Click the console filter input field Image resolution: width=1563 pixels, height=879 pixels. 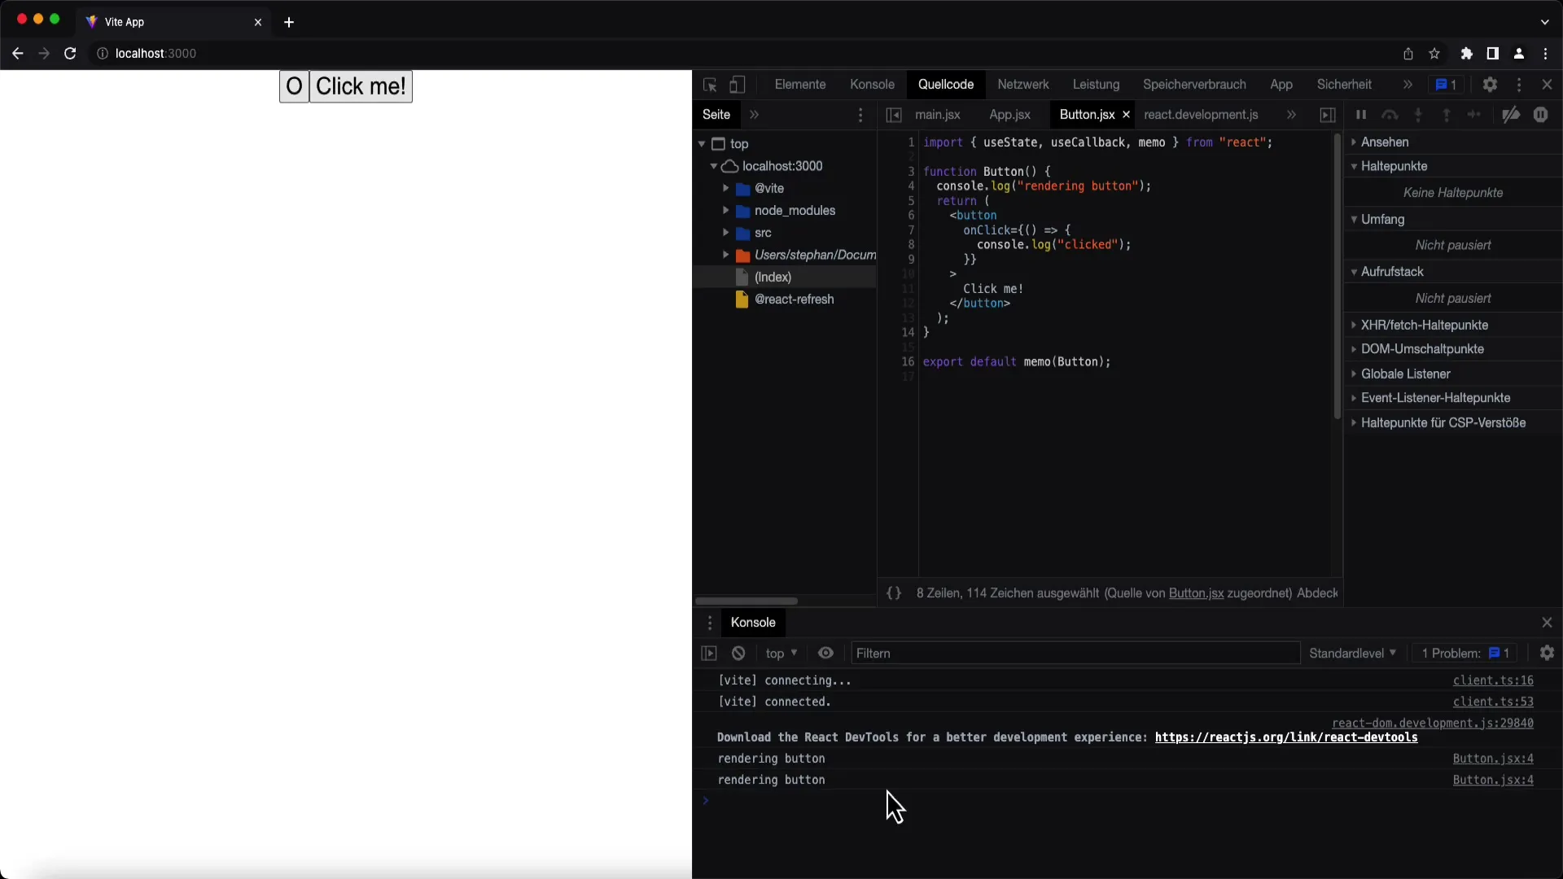tap(1074, 653)
